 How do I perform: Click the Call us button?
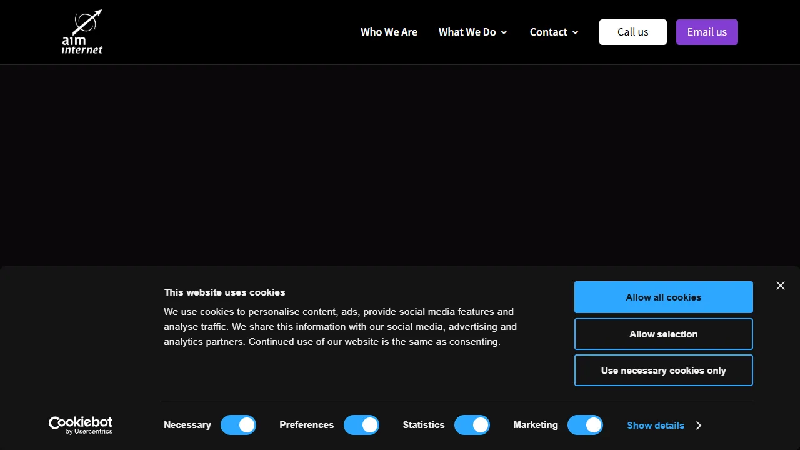[x=632, y=32]
